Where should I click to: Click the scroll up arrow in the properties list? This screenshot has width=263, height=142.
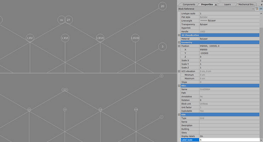261,14
